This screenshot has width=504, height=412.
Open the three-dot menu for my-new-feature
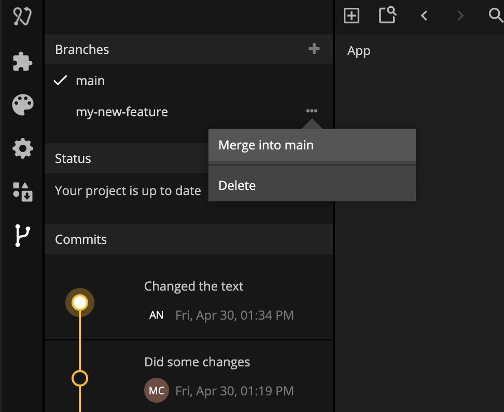[x=312, y=111]
